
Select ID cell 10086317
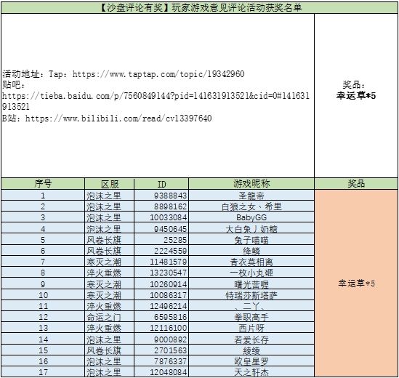tap(161, 295)
